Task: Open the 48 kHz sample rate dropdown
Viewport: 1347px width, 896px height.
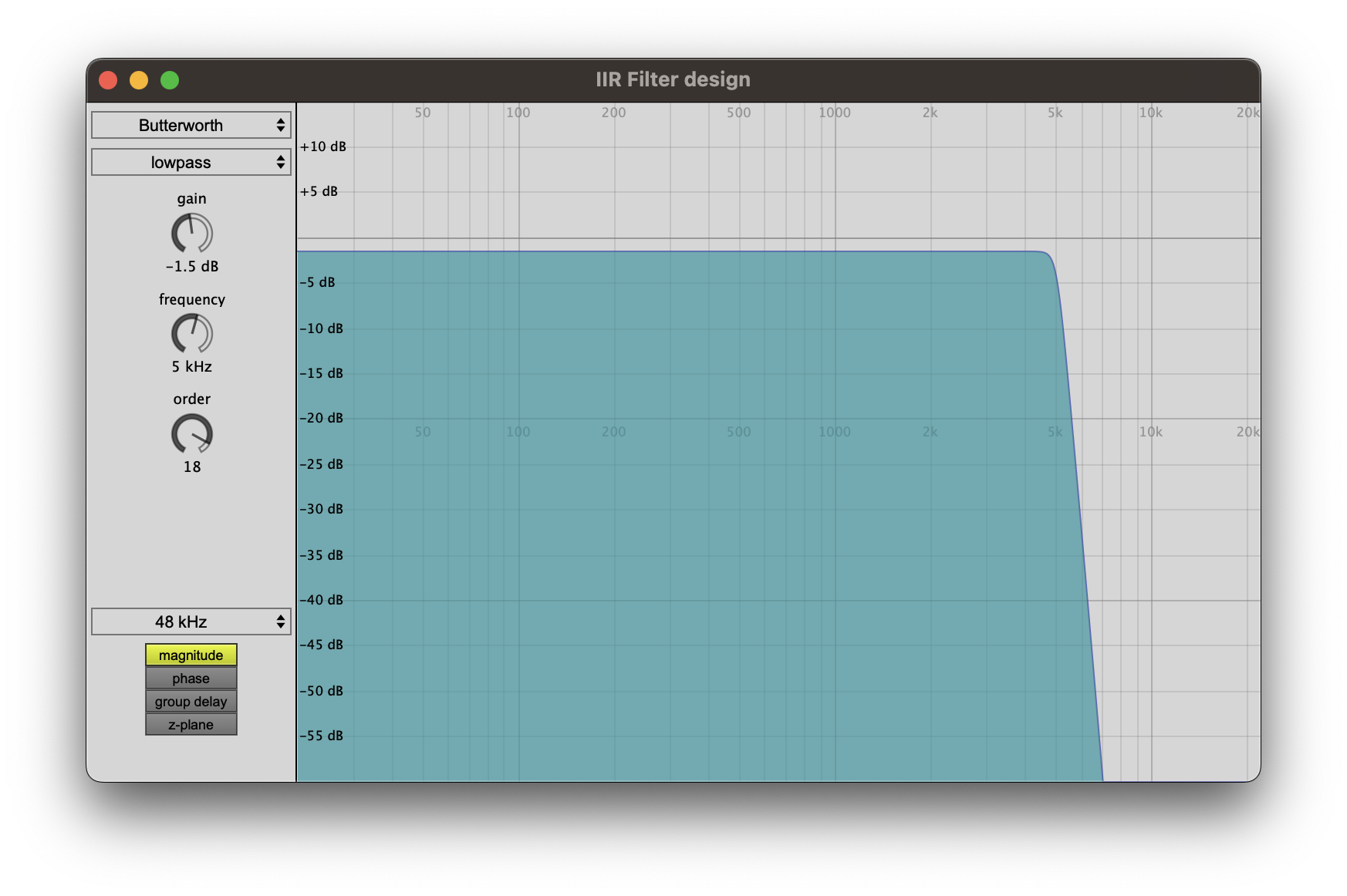Action: (x=191, y=621)
